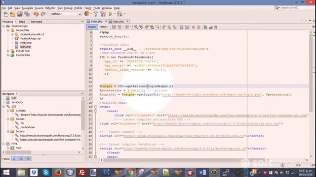Toggle the third Navigator filter button
Viewport: 316px width, 177px height.
click(28, 159)
